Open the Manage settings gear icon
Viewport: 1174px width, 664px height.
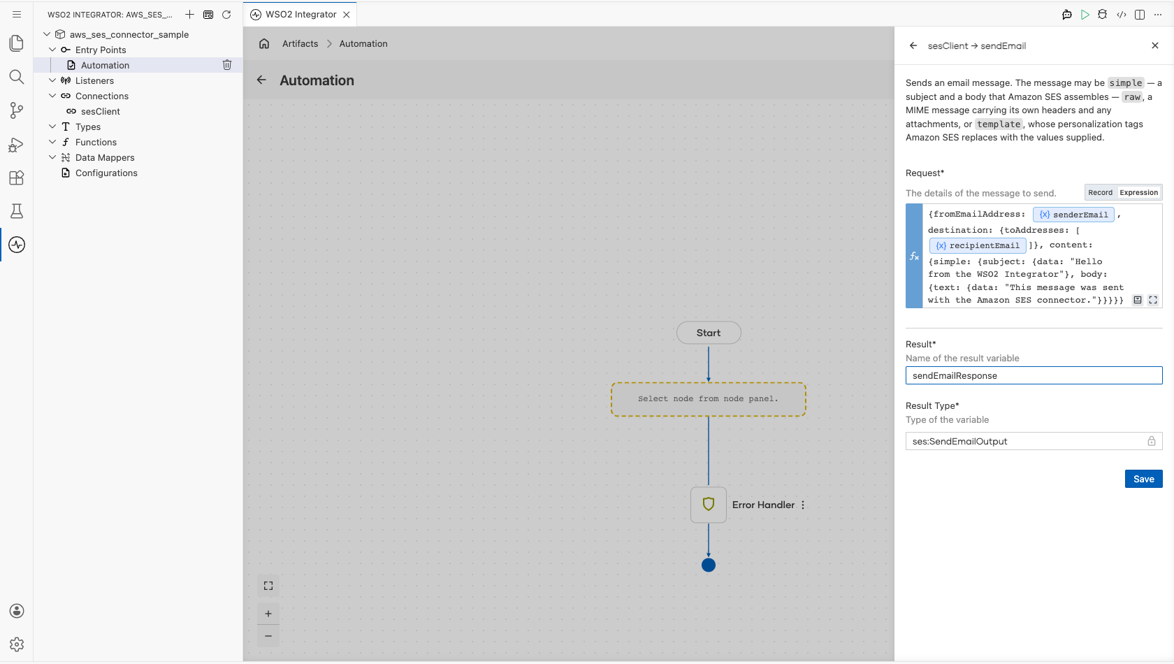pyautogui.click(x=17, y=644)
